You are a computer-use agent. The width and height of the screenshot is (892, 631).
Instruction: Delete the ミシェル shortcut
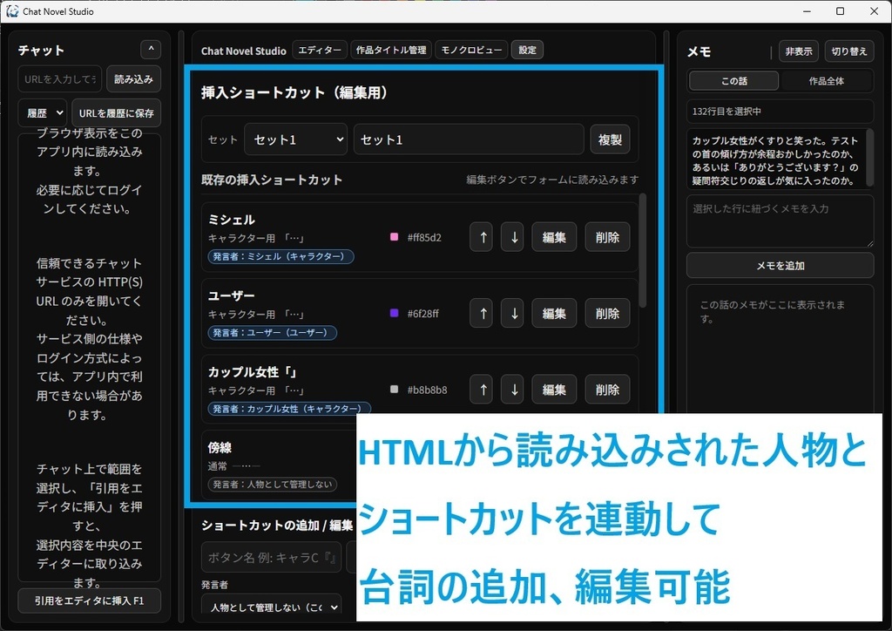tap(607, 237)
